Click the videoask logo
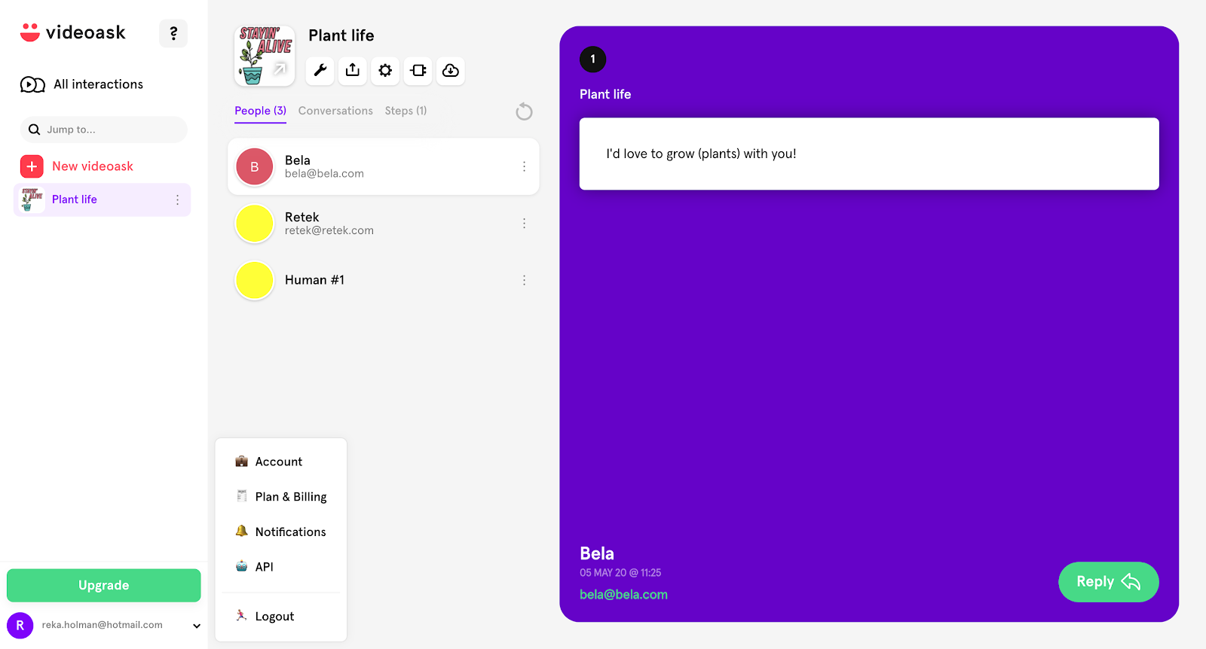The height and width of the screenshot is (649, 1206). point(73,32)
